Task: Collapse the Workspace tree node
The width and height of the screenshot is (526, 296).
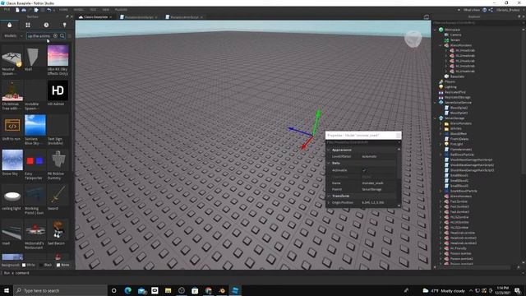Action: pyautogui.click(x=436, y=30)
